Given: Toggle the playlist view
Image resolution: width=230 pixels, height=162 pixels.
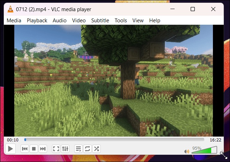Looking at the screenshot, I should [x=78, y=149].
